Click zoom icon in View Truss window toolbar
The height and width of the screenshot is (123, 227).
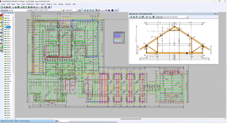point(131,17)
